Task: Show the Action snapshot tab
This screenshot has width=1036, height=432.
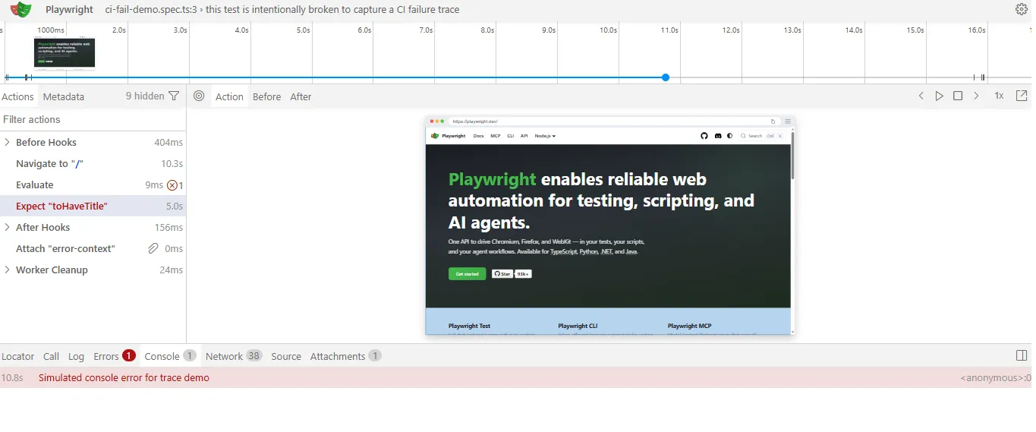Action: pyautogui.click(x=229, y=96)
